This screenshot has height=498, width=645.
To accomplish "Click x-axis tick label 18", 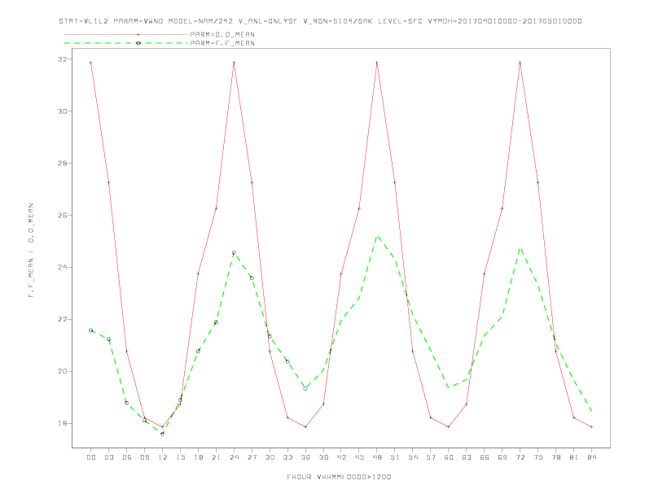I will (x=198, y=457).
